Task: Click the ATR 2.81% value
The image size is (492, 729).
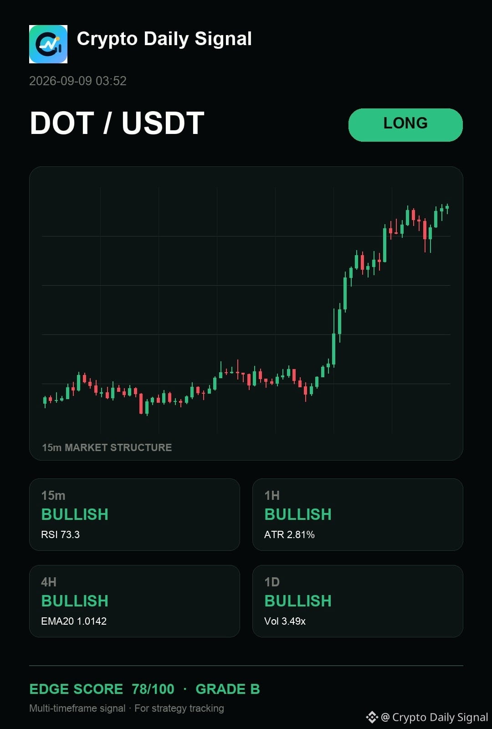Action: tap(289, 534)
